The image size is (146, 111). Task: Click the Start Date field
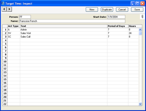click(x=116, y=17)
